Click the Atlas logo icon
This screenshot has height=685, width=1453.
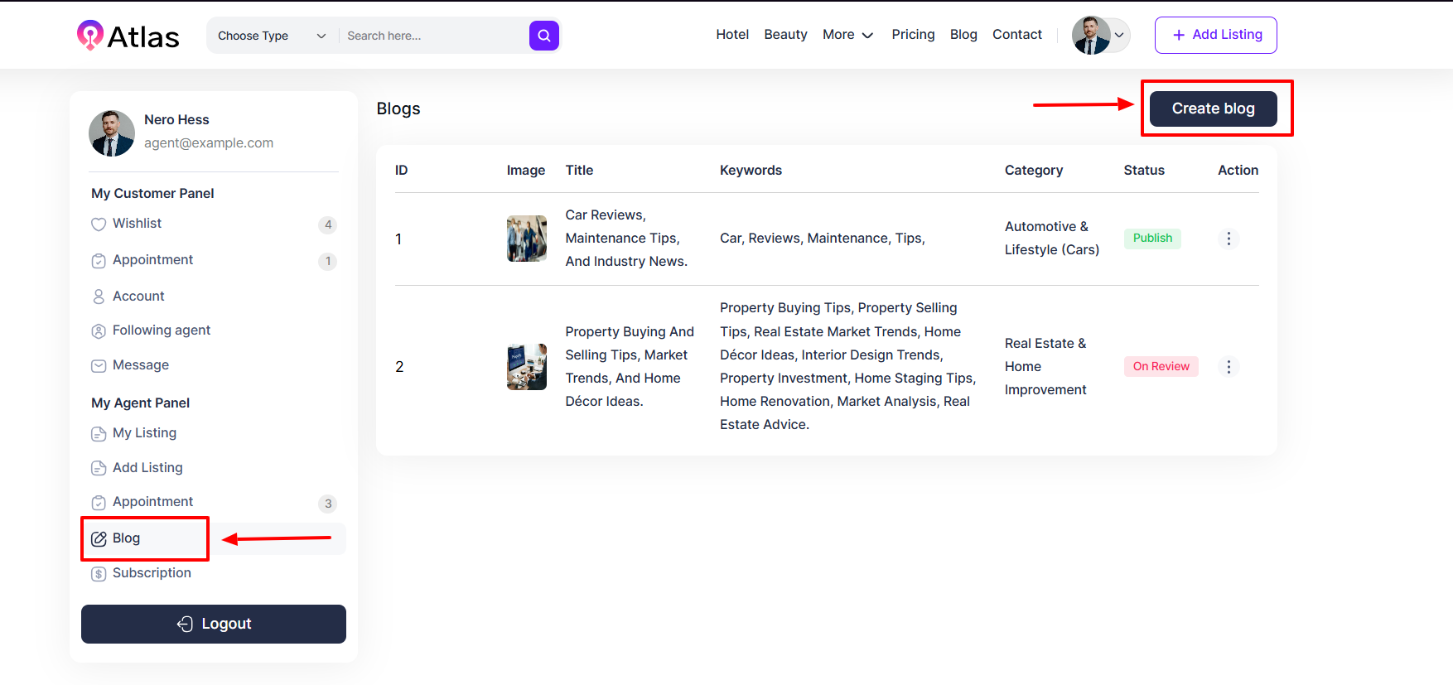(89, 36)
